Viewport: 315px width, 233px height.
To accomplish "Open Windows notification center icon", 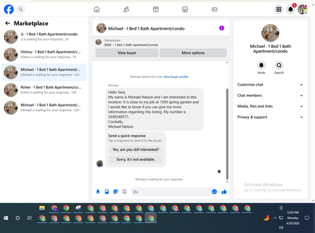I will (307, 218).
